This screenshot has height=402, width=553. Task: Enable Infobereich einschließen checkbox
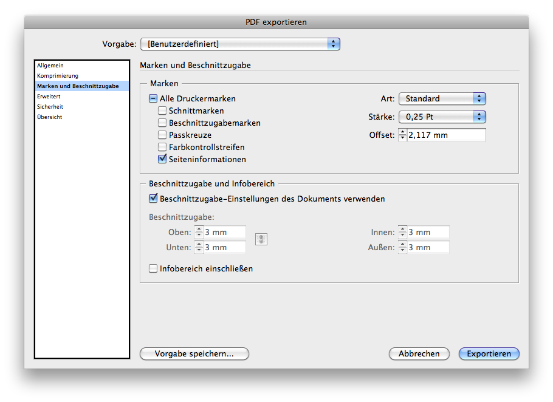pyautogui.click(x=153, y=268)
